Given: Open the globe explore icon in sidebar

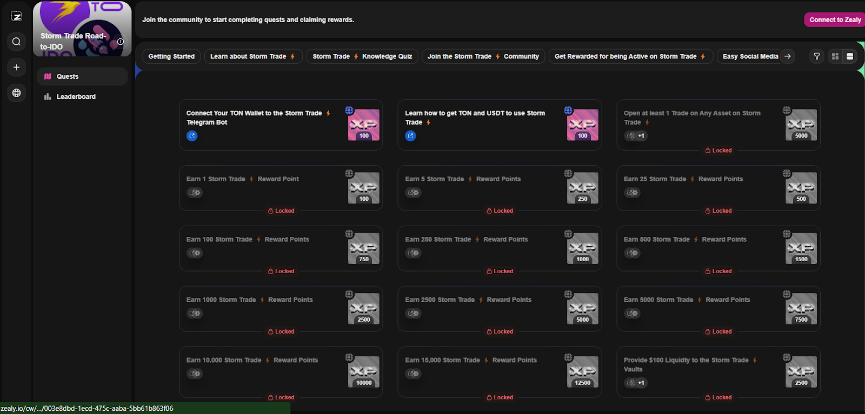Looking at the screenshot, I should click(x=16, y=93).
